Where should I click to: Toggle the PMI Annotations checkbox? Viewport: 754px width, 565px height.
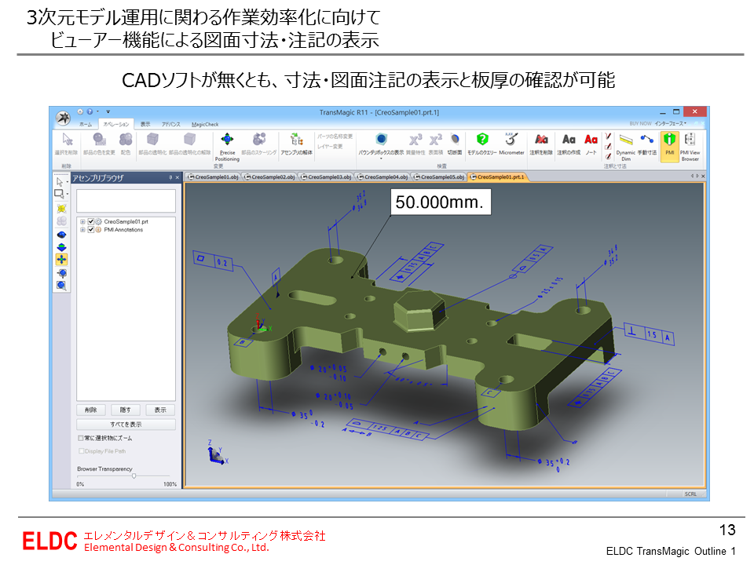[x=91, y=230]
